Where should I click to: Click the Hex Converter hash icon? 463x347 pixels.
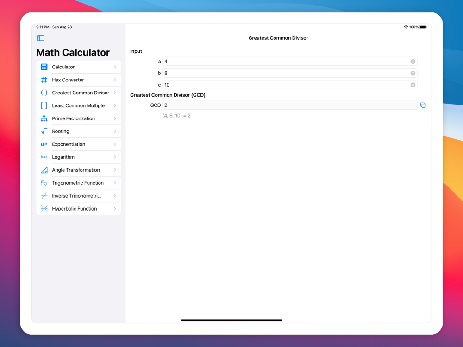tap(44, 80)
